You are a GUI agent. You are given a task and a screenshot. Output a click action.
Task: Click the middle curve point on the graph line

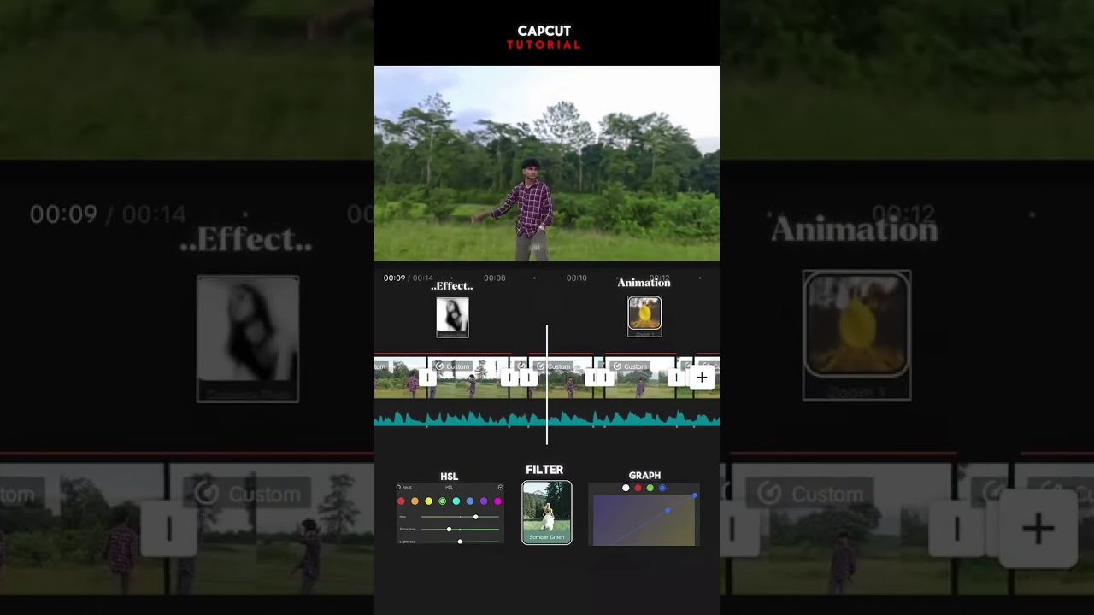668,510
